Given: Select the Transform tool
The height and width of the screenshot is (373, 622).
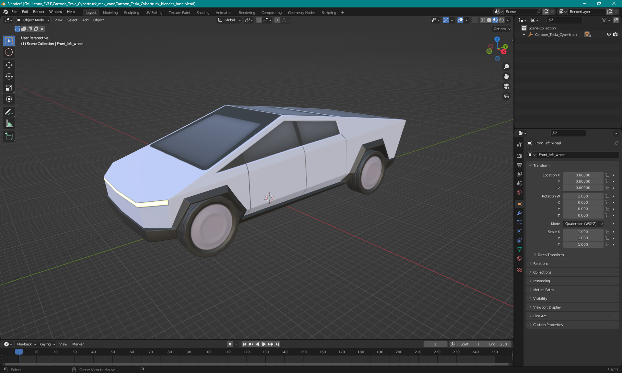Looking at the screenshot, I should (x=9, y=99).
